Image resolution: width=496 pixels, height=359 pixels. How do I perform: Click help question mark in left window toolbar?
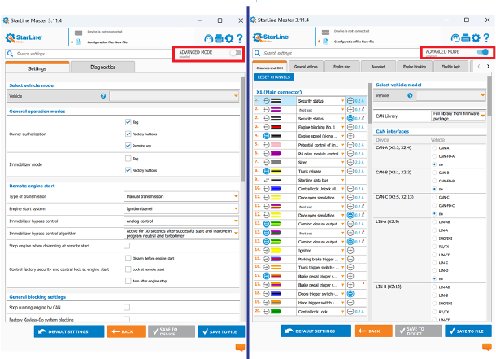tap(240, 38)
